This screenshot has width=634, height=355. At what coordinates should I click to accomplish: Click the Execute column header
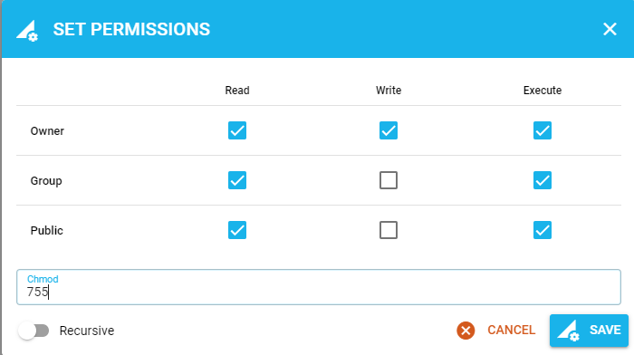click(543, 91)
